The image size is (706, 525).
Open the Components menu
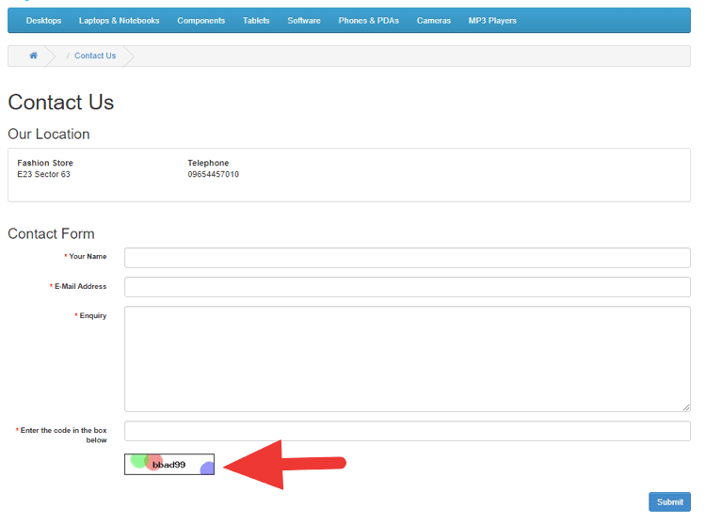click(201, 21)
